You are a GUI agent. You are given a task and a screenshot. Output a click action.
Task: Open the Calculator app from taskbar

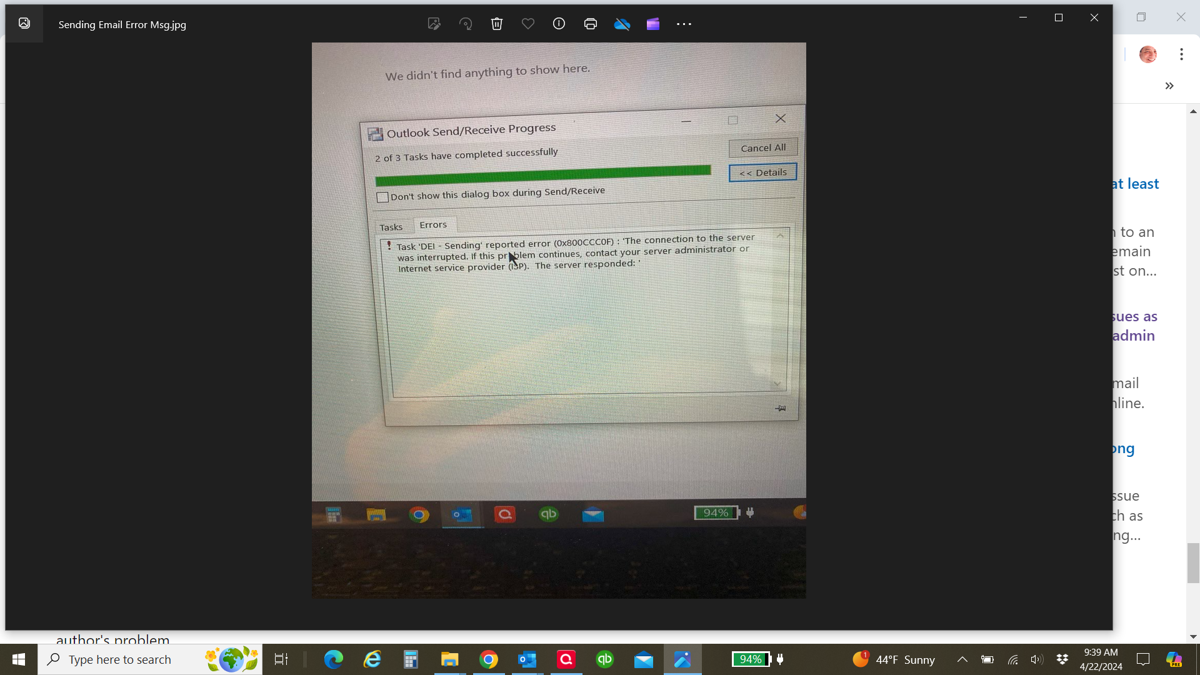click(x=411, y=659)
